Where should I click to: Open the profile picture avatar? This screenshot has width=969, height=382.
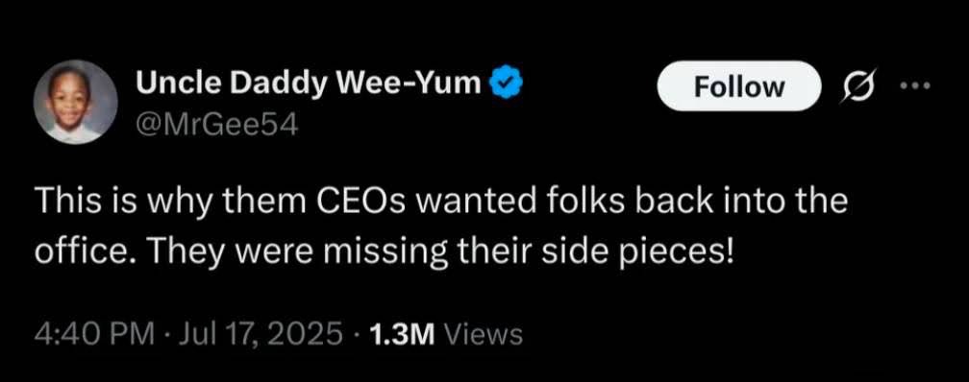tap(75, 102)
